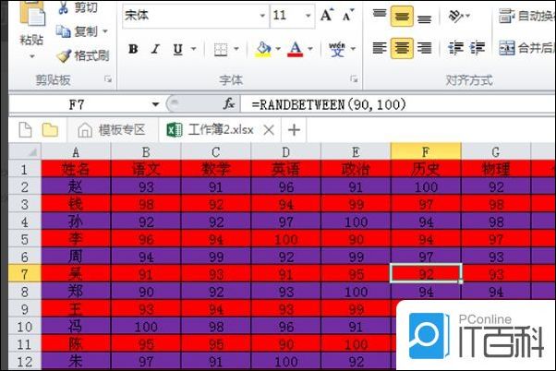
Task: Increase font size with large A icon
Action: pyautogui.click(x=327, y=16)
